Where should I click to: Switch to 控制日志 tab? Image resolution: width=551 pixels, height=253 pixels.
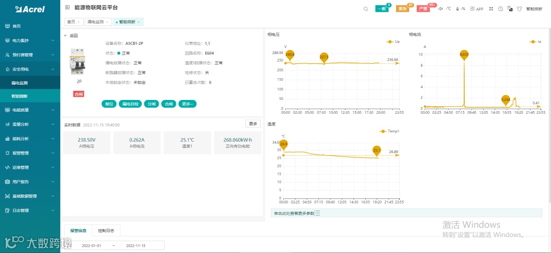click(106, 231)
